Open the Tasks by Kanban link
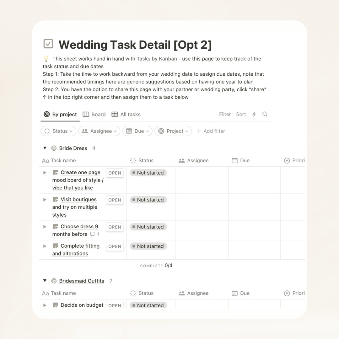 click(x=157, y=59)
